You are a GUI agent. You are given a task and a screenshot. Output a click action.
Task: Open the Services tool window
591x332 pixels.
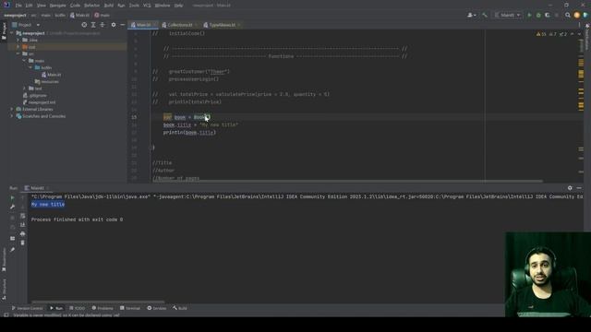(x=156, y=308)
